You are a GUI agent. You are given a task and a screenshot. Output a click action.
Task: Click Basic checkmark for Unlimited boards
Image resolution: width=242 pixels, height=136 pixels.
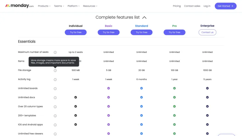coord(109,88)
